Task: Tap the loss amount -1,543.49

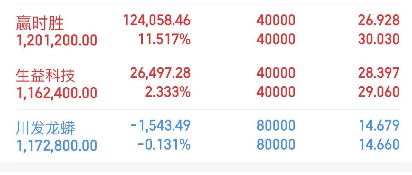Action: pos(160,125)
